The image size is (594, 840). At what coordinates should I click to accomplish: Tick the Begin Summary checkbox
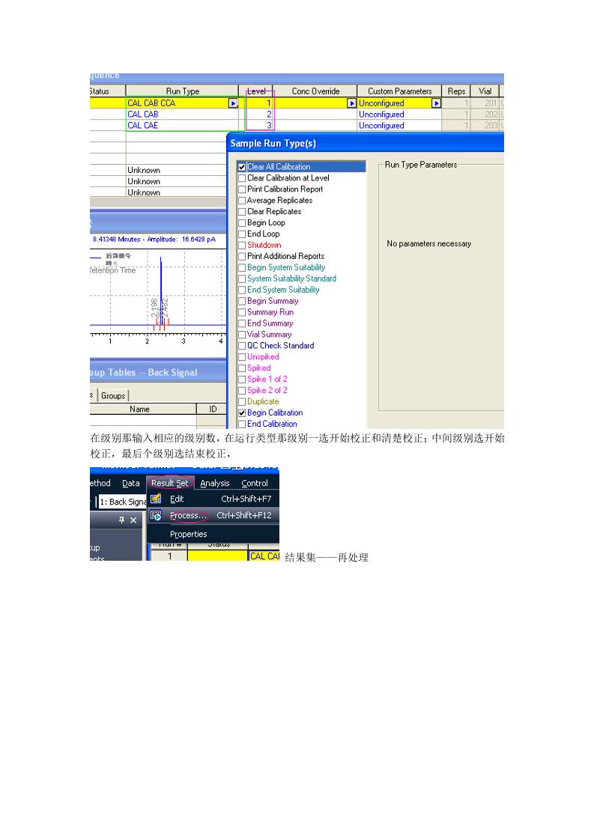coord(242,302)
